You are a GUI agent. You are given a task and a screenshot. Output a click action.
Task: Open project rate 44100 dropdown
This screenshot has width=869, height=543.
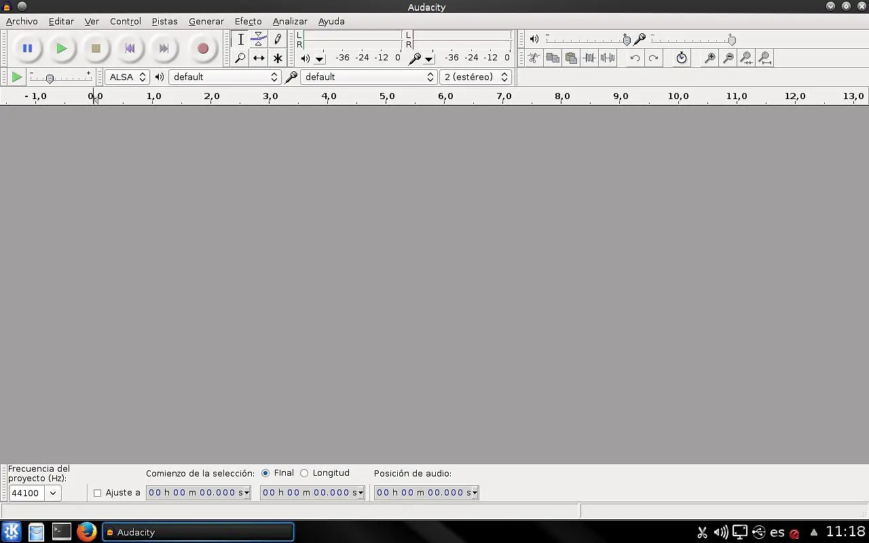tap(53, 493)
